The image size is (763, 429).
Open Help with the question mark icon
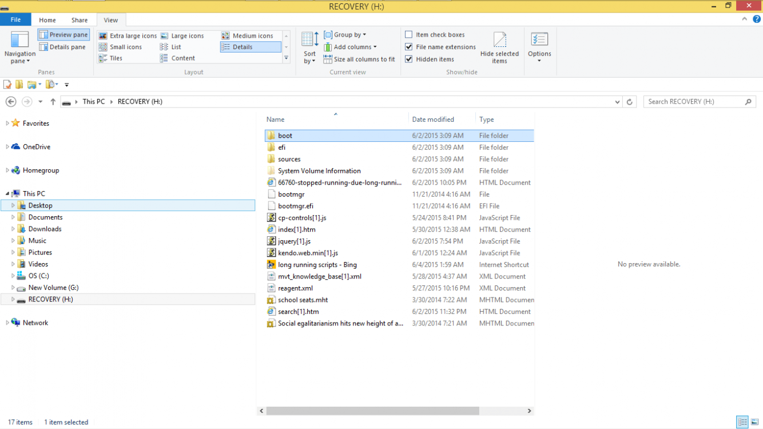(756, 19)
